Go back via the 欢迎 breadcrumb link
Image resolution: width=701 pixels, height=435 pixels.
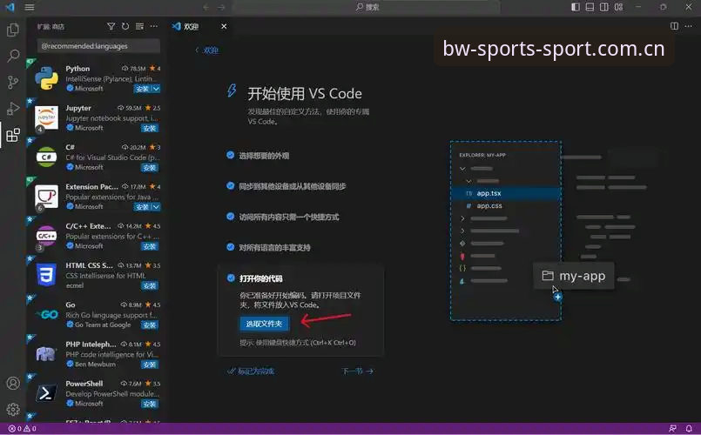tap(207, 50)
